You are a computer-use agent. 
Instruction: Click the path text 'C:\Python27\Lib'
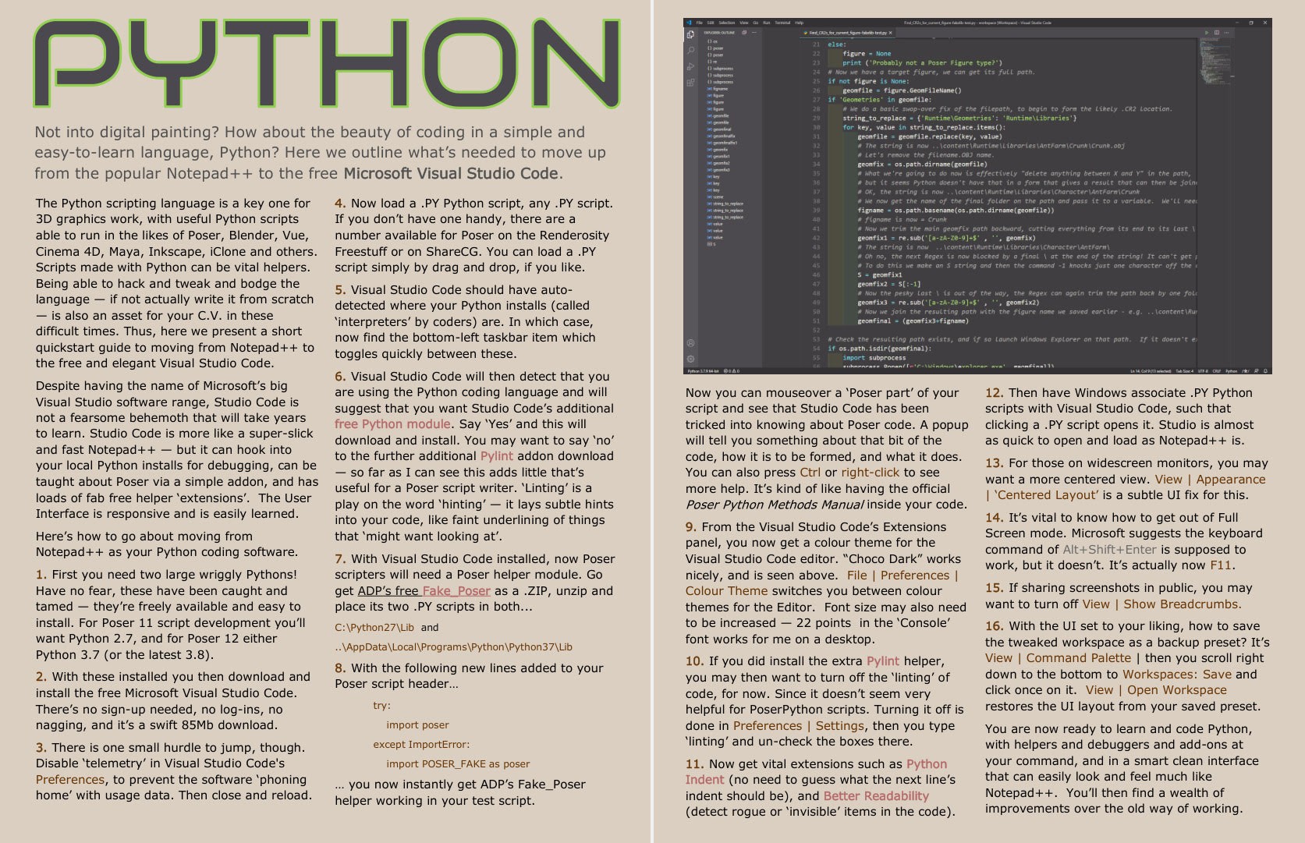click(374, 628)
